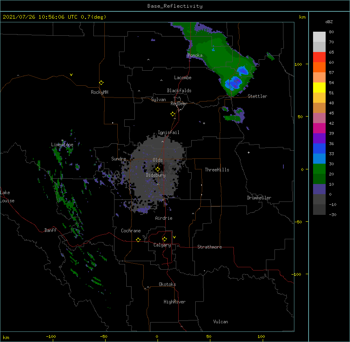
Task: Select the light blue 33 dBZ legend swatch
Action: 319,158
